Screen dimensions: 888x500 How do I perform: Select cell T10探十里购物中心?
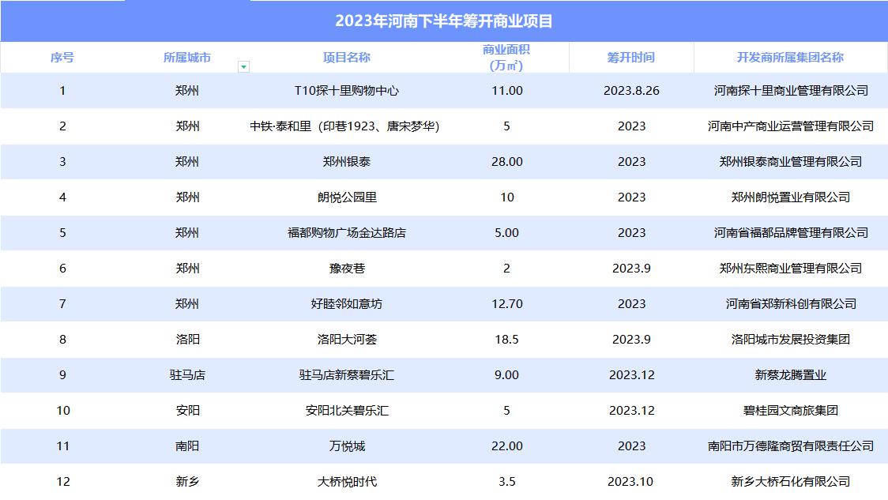tap(347, 91)
